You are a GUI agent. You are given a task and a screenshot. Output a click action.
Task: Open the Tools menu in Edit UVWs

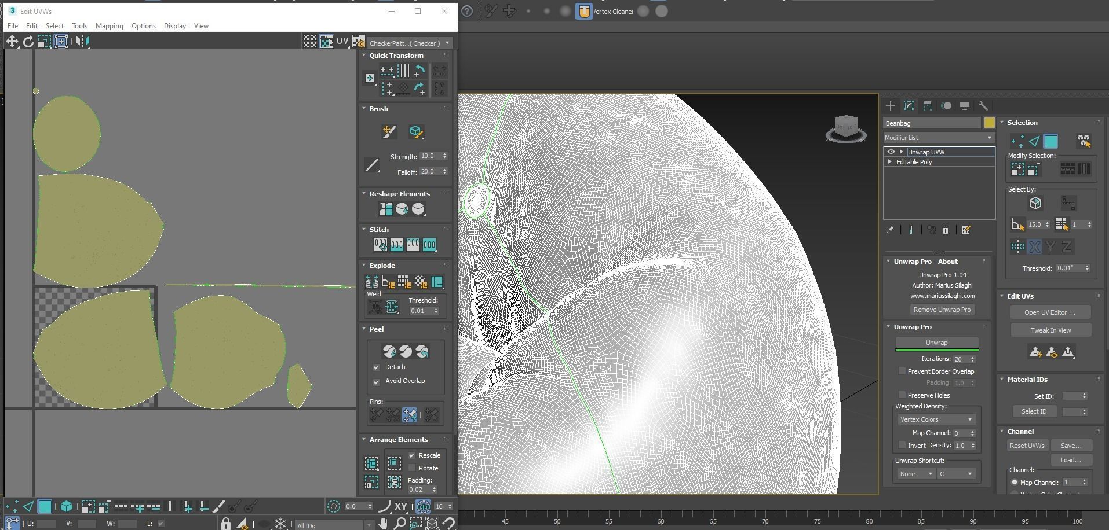click(79, 26)
